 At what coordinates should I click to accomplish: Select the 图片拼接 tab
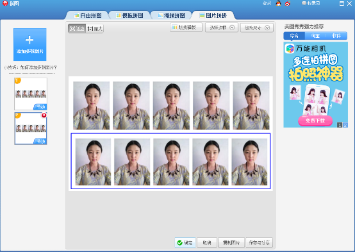(213, 15)
